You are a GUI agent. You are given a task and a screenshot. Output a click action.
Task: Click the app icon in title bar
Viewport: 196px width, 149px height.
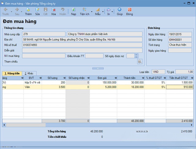2,3
